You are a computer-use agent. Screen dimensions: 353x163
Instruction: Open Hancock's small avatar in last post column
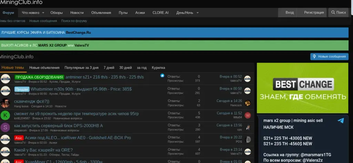point(248,103)
